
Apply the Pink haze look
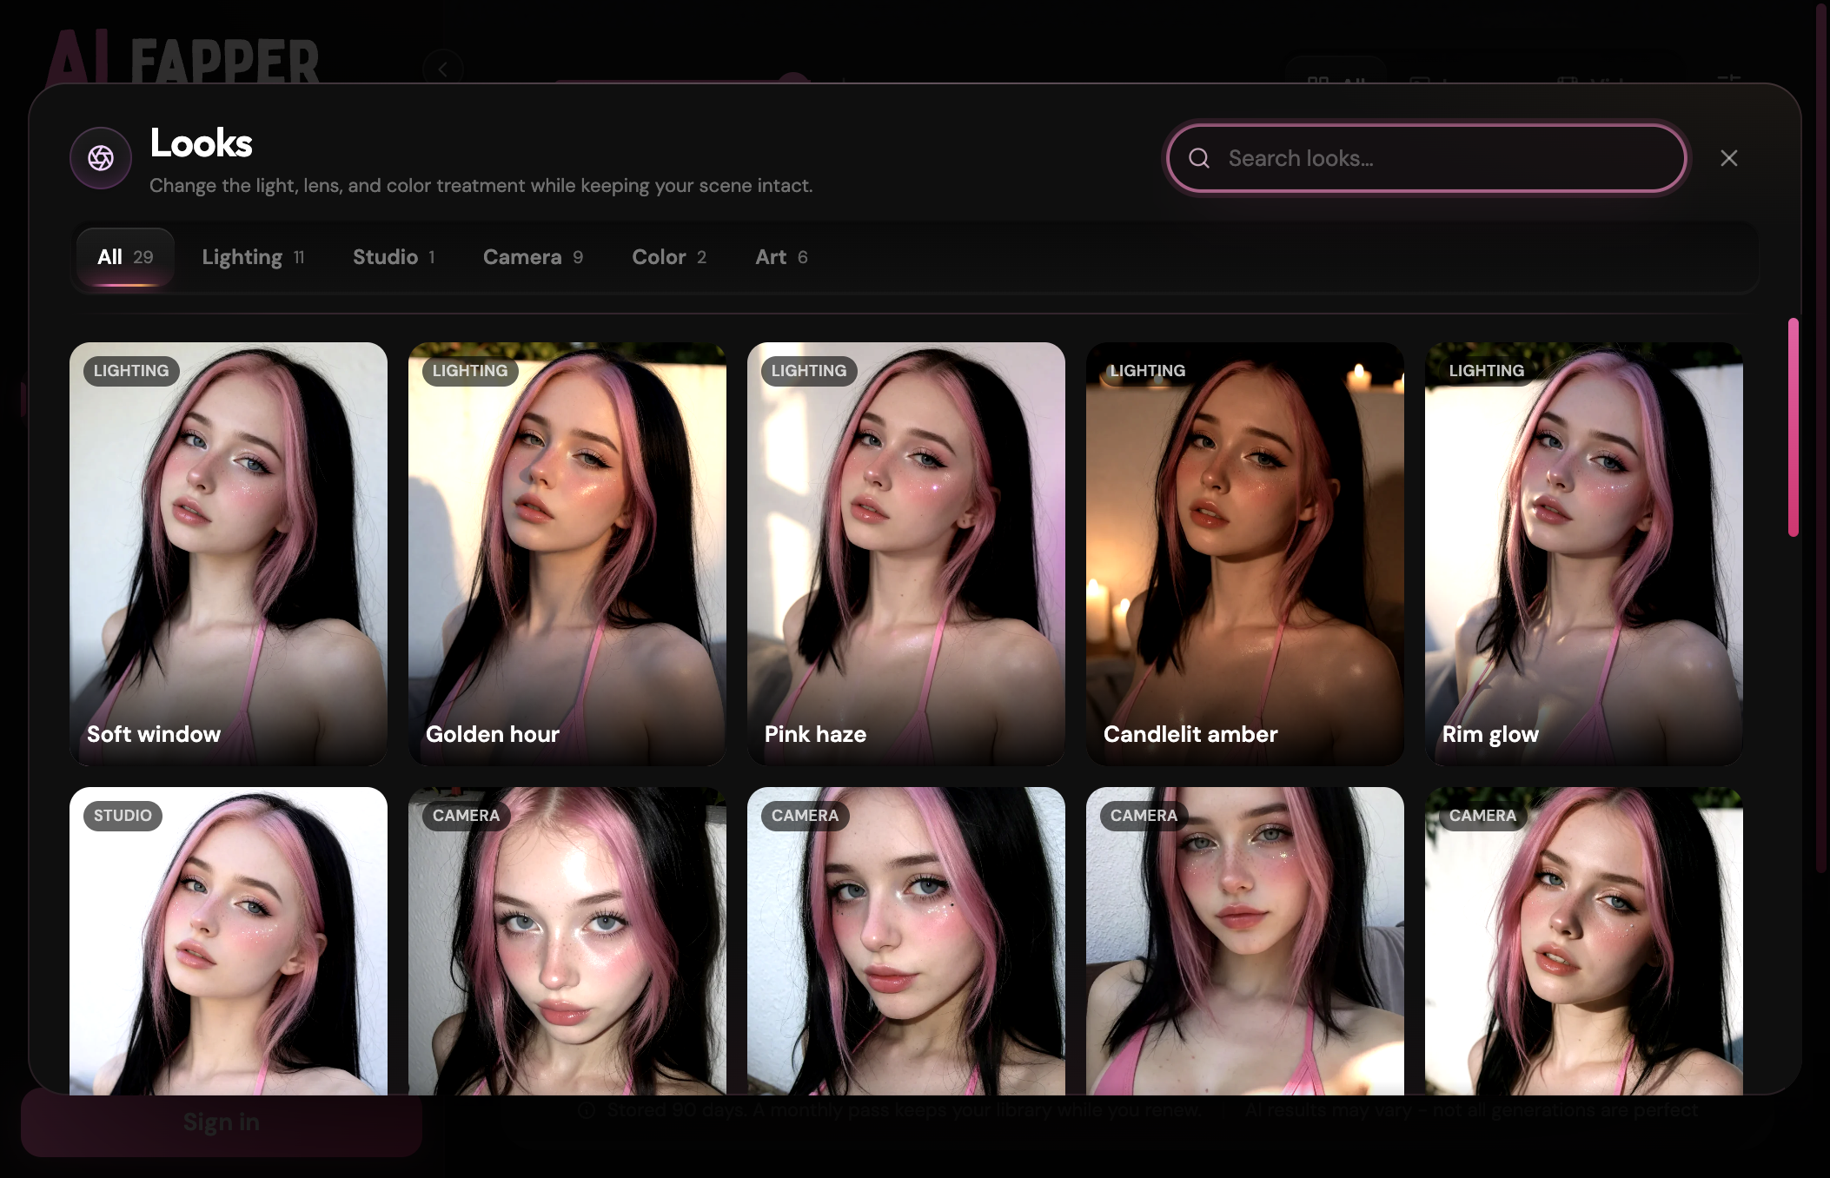point(906,553)
